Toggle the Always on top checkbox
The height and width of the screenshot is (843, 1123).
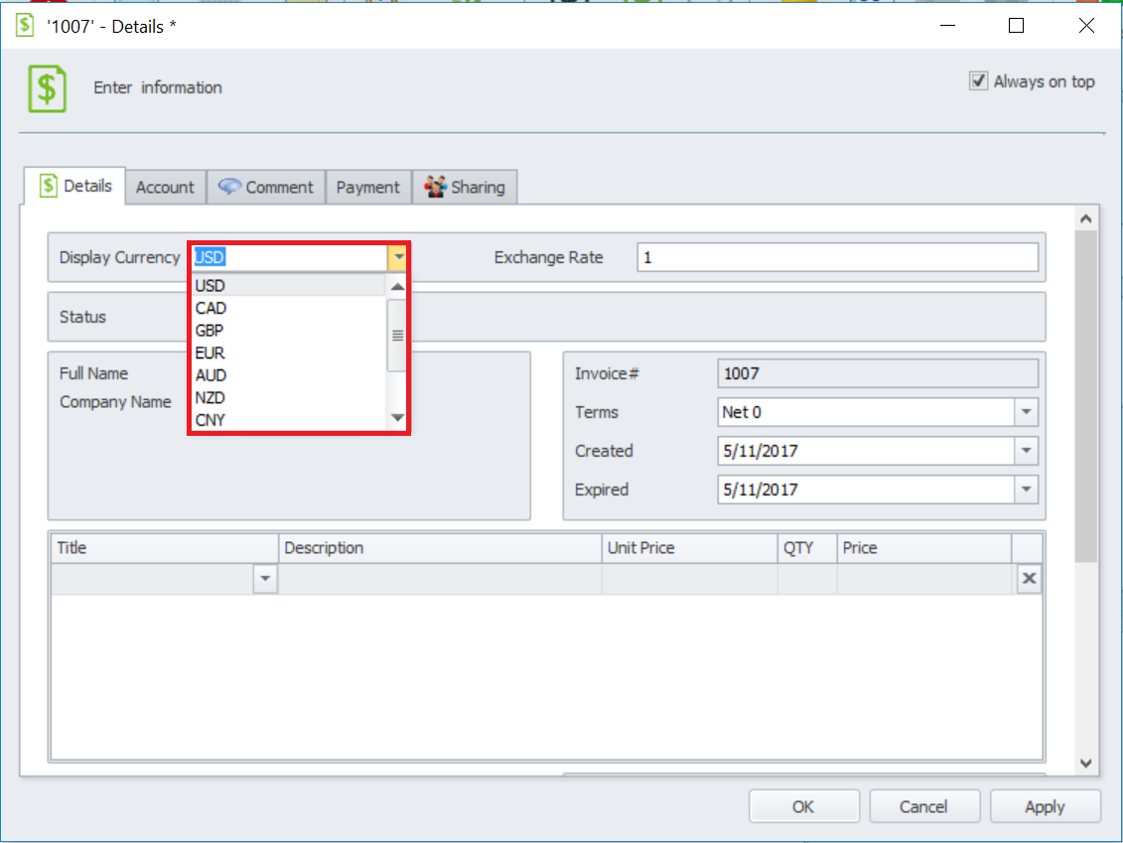pos(979,81)
